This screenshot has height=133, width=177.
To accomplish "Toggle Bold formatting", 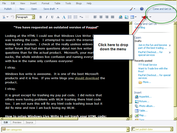I will coord(41,17).
